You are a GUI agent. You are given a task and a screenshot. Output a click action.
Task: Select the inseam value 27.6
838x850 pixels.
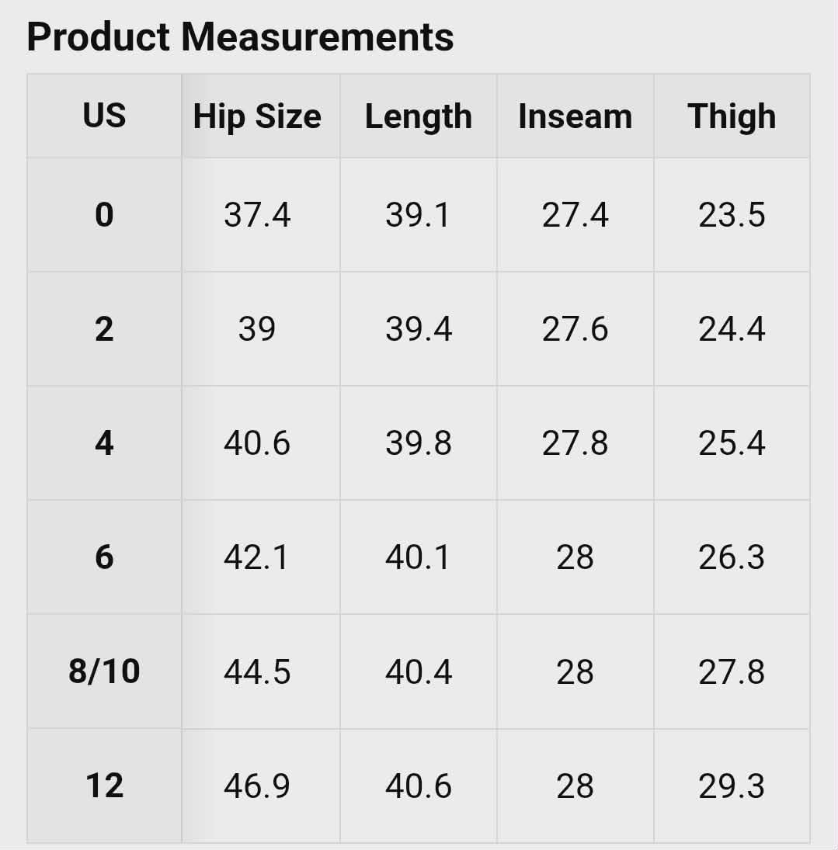tap(575, 329)
